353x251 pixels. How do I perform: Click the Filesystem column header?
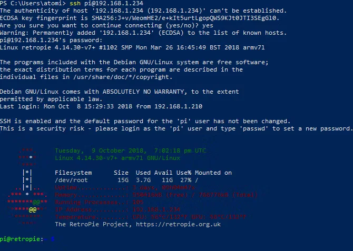click(x=73, y=173)
